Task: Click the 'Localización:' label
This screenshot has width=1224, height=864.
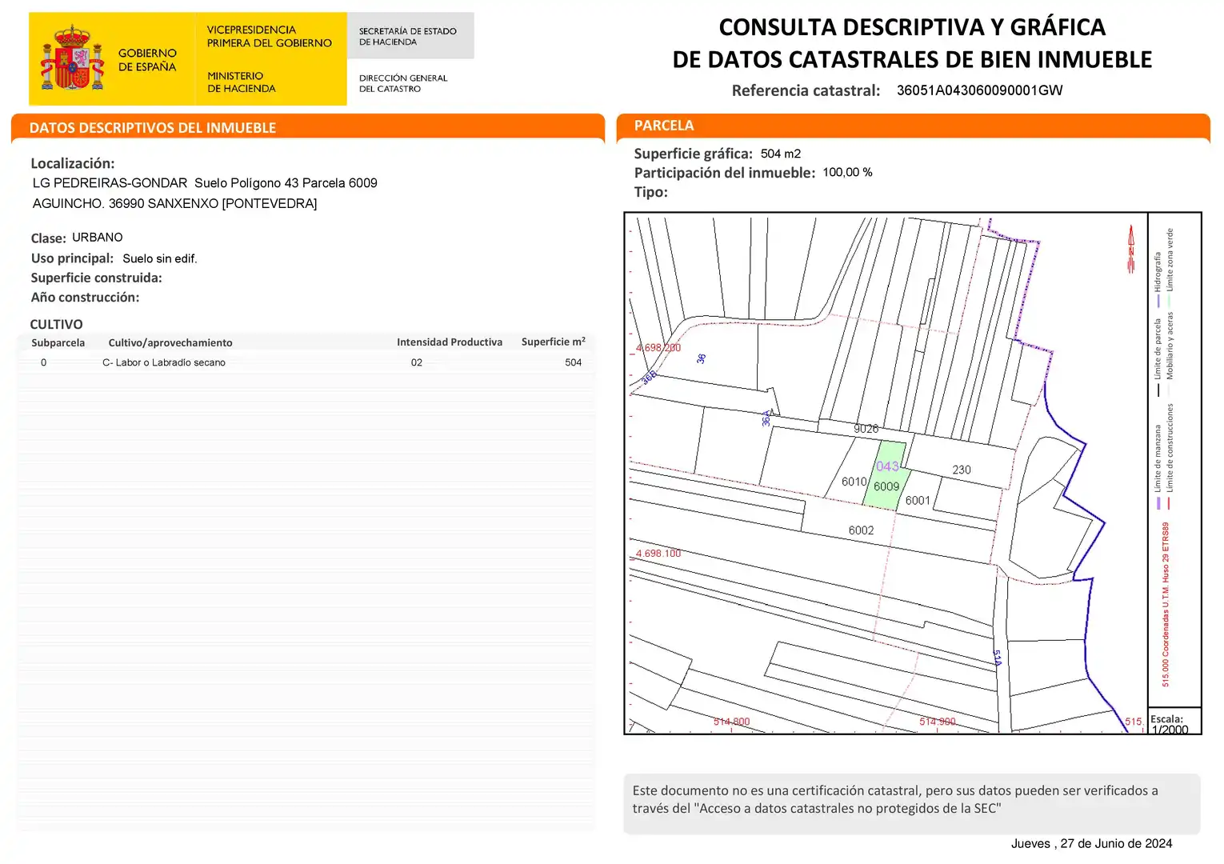Action: point(73,163)
